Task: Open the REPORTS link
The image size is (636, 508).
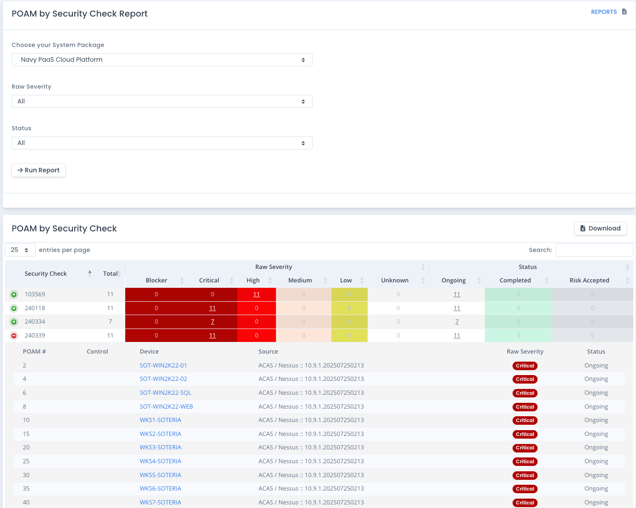Action: [x=604, y=12]
